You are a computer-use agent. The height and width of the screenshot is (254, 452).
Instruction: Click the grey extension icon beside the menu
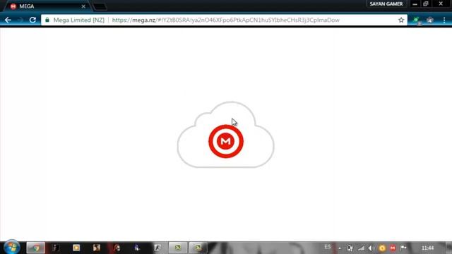coord(430,20)
